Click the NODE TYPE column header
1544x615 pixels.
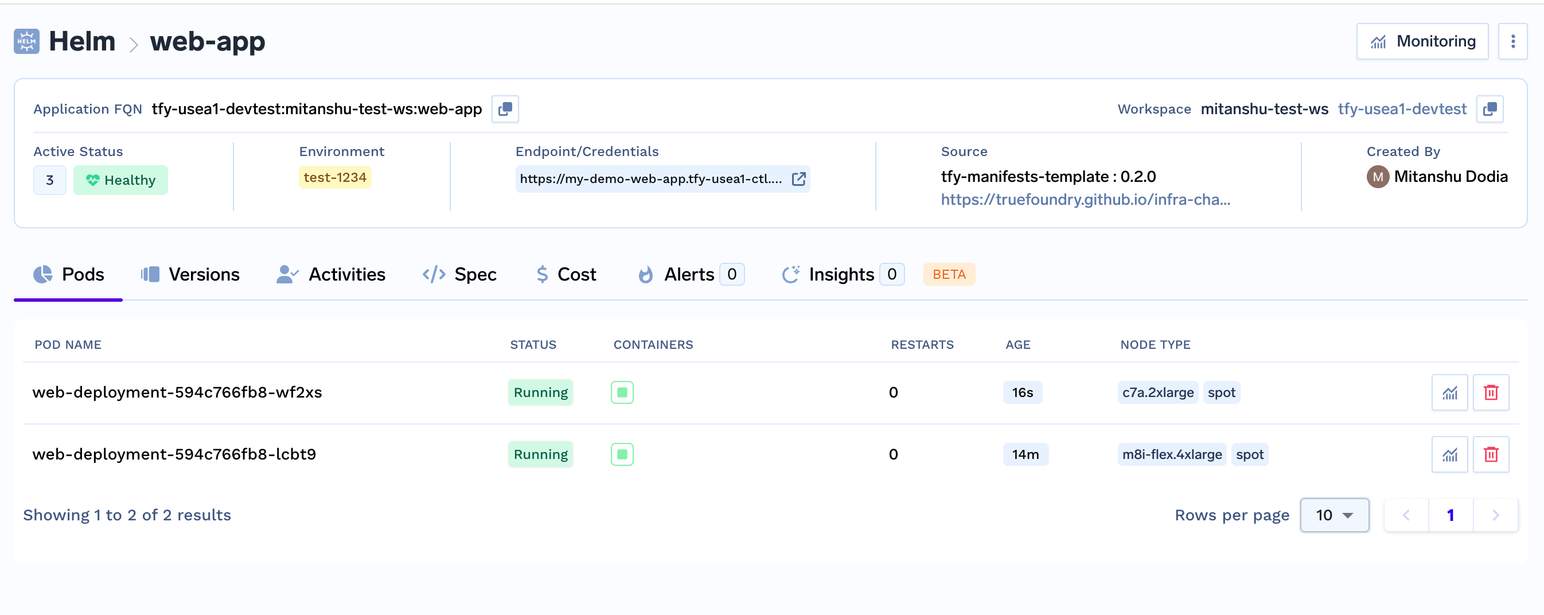(1155, 345)
